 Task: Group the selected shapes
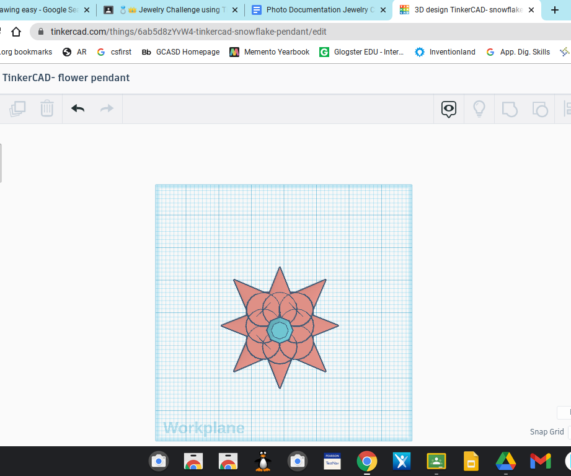(x=509, y=108)
